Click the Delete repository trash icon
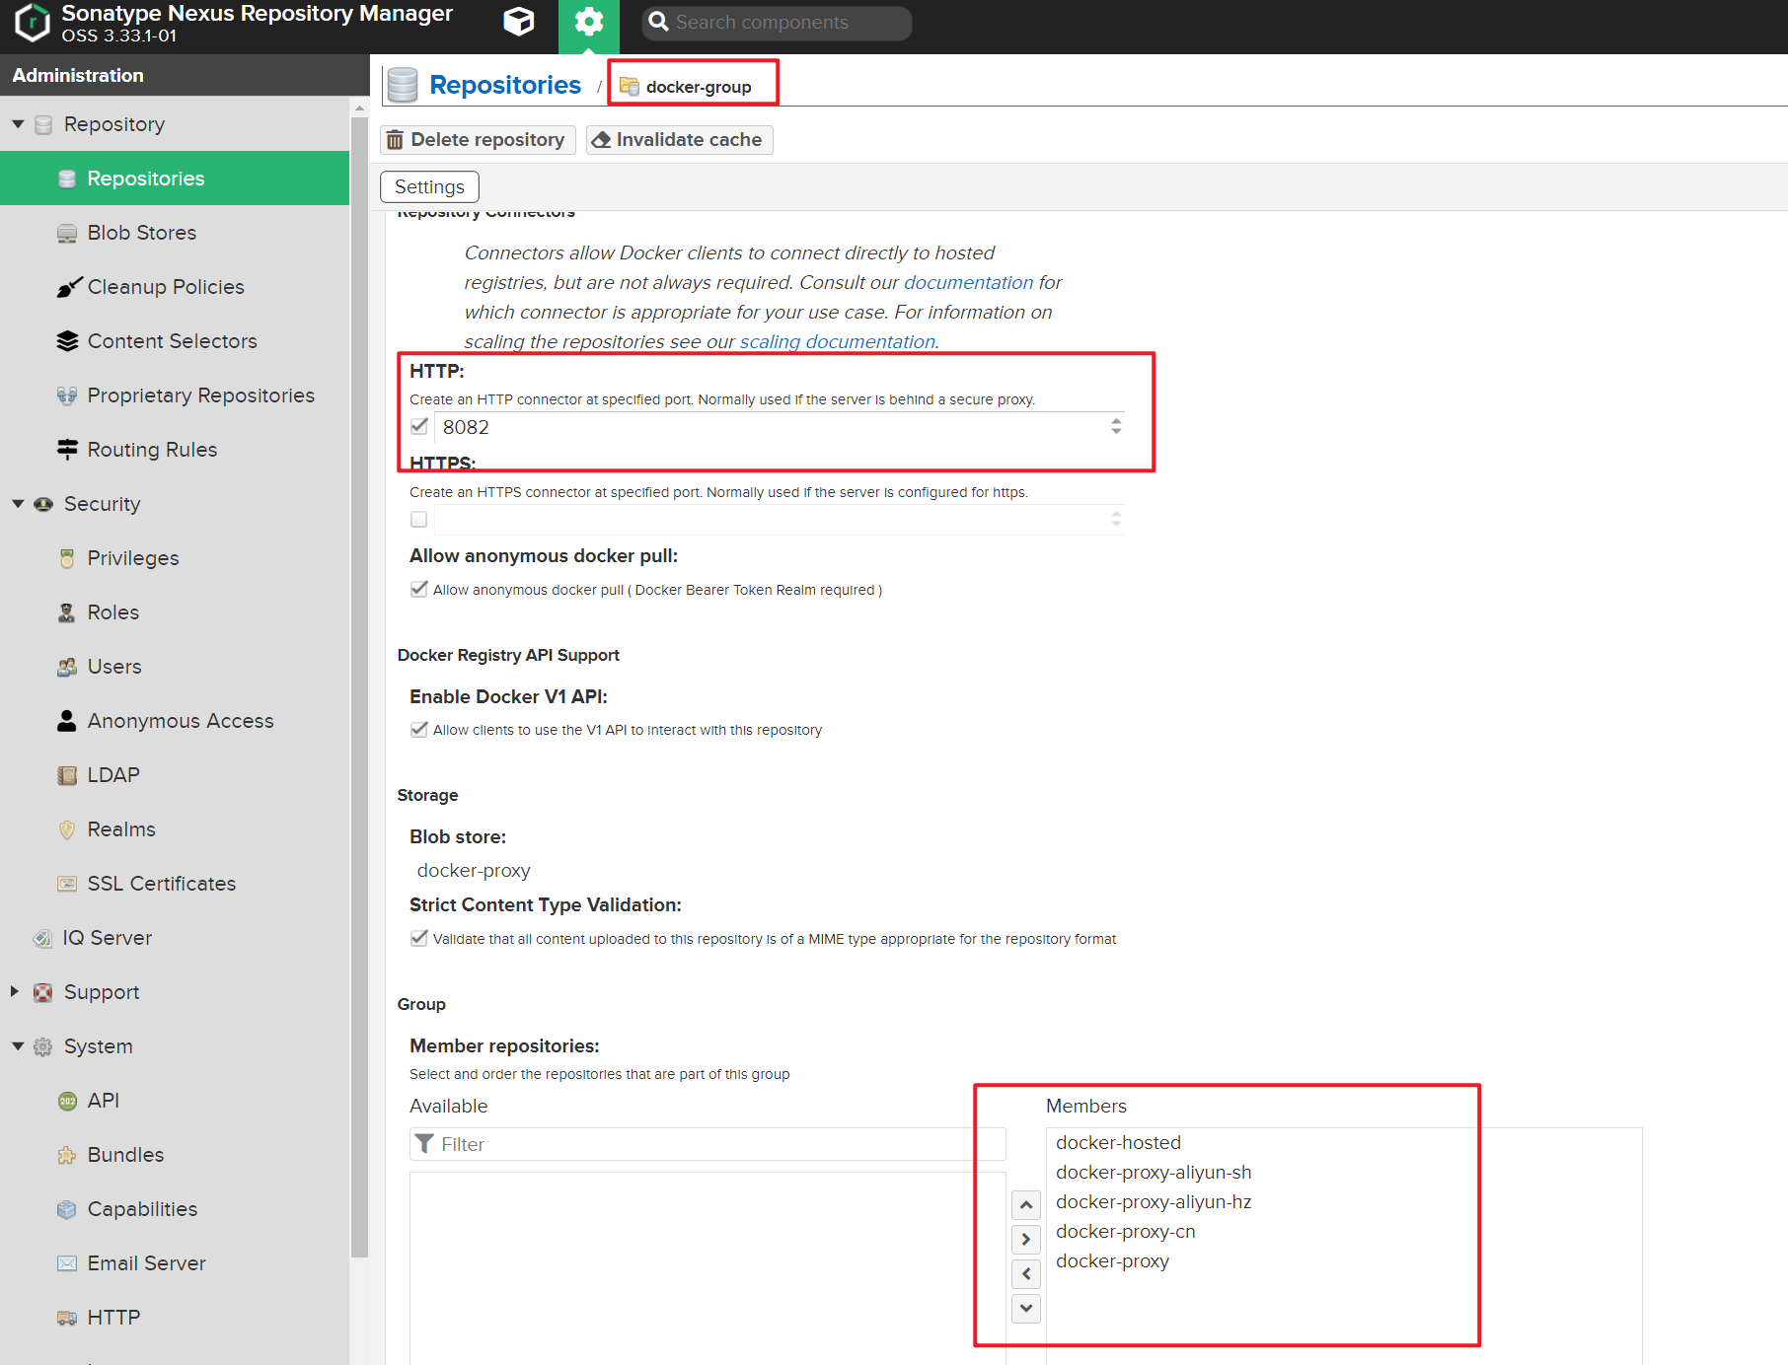Image resolution: width=1788 pixels, height=1365 pixels. pos(395,140)
